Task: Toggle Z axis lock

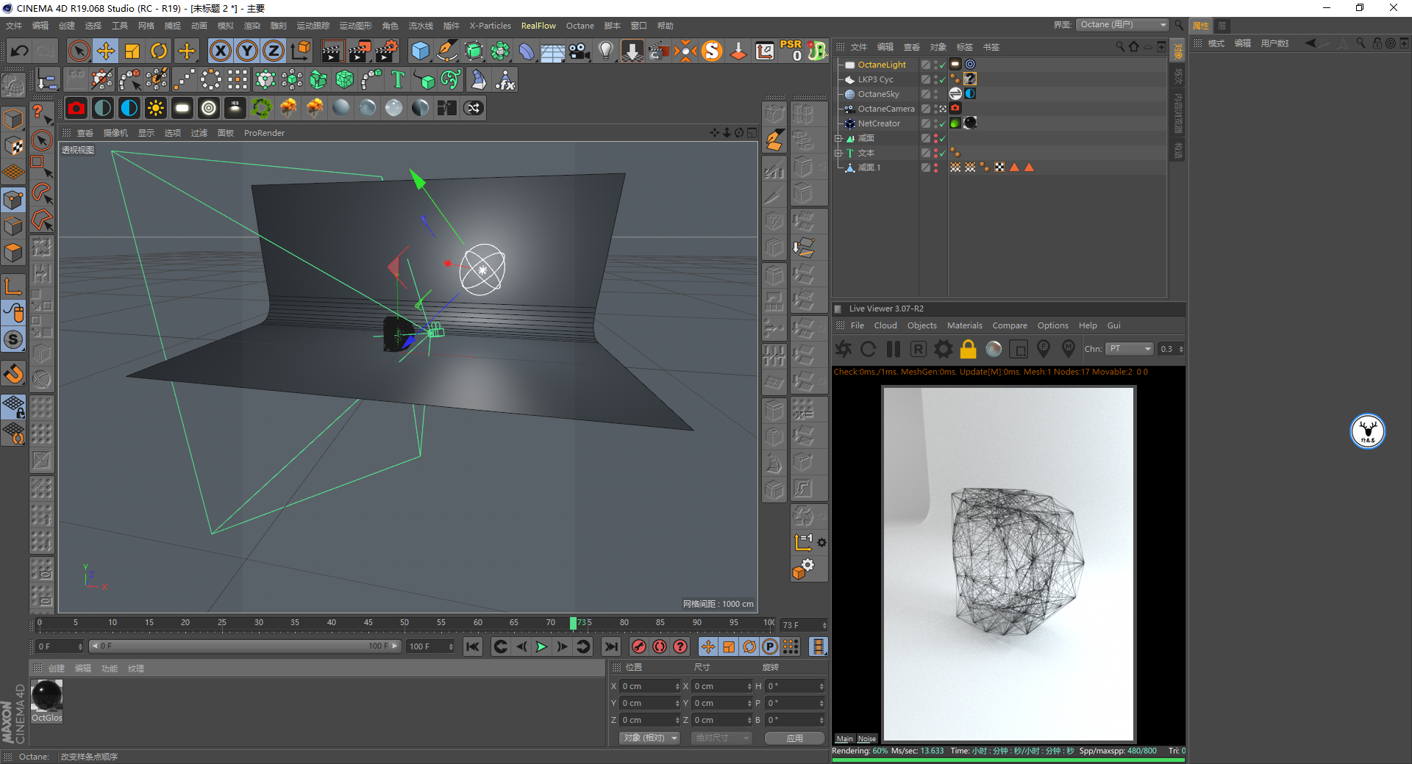Action: coord(274,51)
